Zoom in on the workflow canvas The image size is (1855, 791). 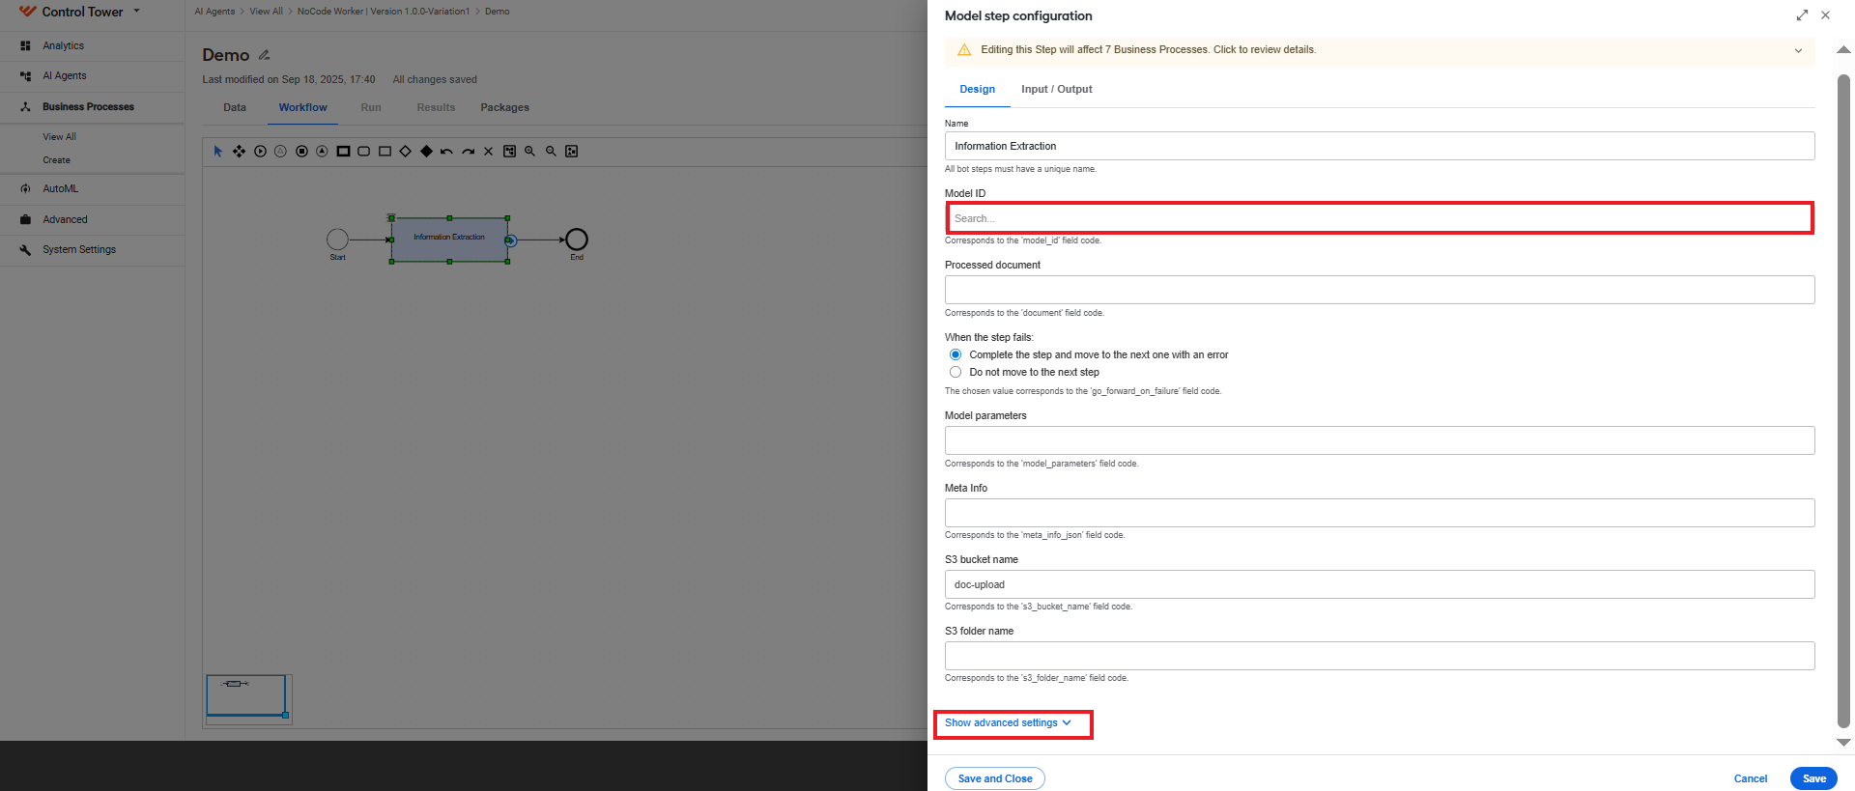[x=529, y=152]
